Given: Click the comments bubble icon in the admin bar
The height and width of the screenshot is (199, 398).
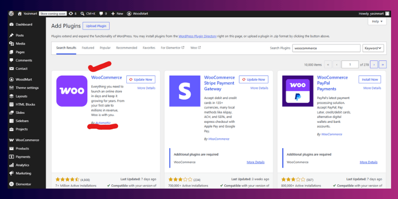Looking at the screenshot, I should [101, 14].
